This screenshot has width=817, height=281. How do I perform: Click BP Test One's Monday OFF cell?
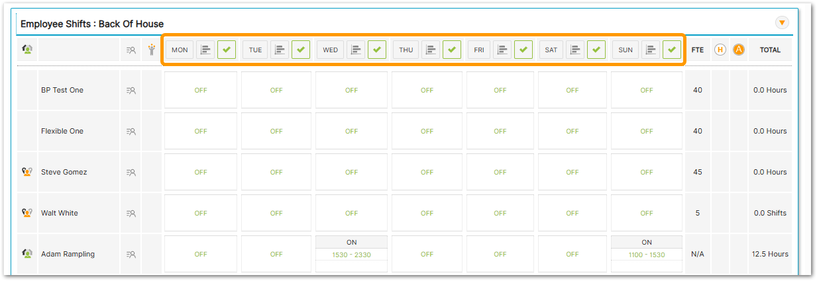[x=201, y=91]
